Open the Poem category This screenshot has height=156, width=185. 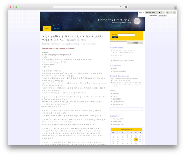(x=115, y=69)
